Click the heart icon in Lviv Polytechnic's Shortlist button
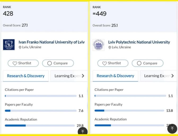 pyautogui.click(x=104, y=63)
